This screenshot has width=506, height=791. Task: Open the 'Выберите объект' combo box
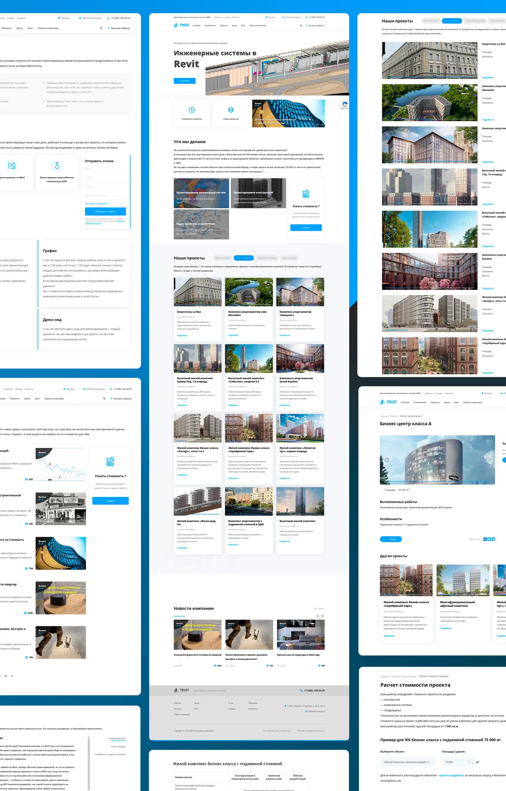pyautogui.click(x=407, y=762)
